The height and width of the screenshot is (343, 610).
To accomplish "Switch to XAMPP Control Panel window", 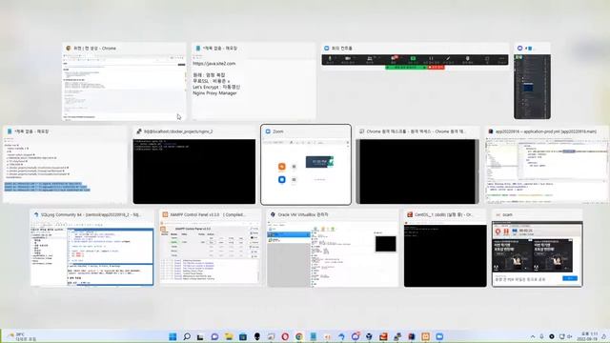I will (x=210, y=247).
